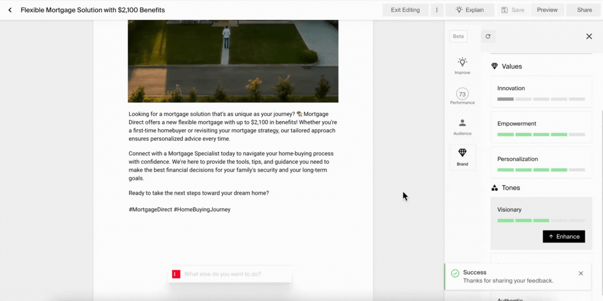Open the Audience panel

click(x=462, y=126)
